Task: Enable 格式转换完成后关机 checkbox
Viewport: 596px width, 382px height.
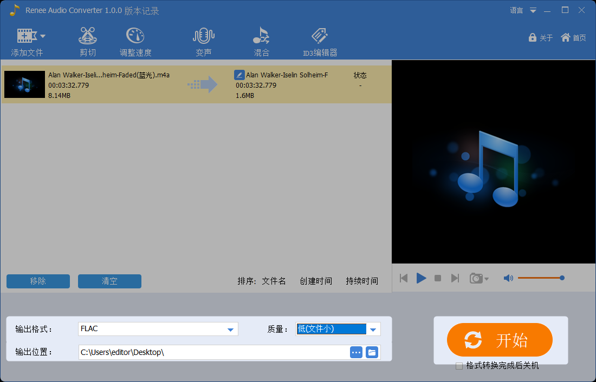Action: pos(459,366)
